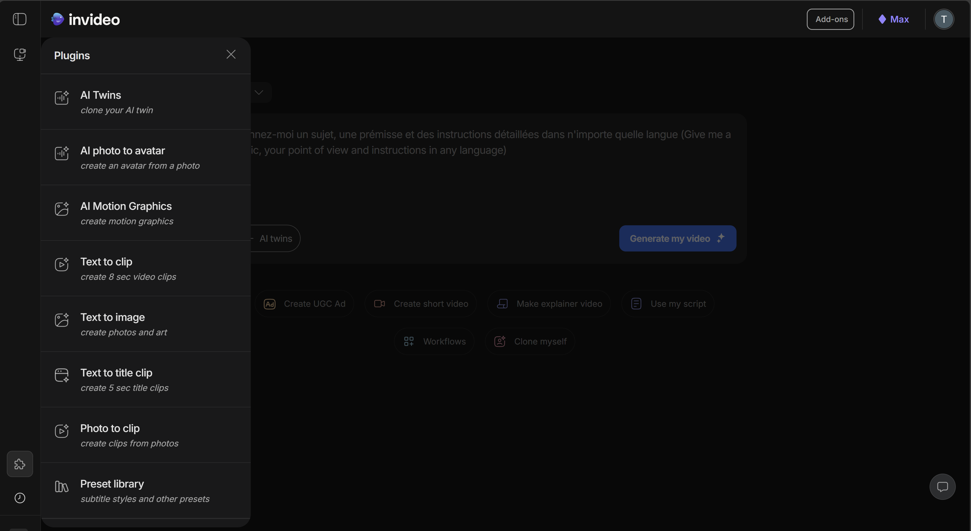Close the Plugins panel
971x531 pixels.
[x=231, y=54]
